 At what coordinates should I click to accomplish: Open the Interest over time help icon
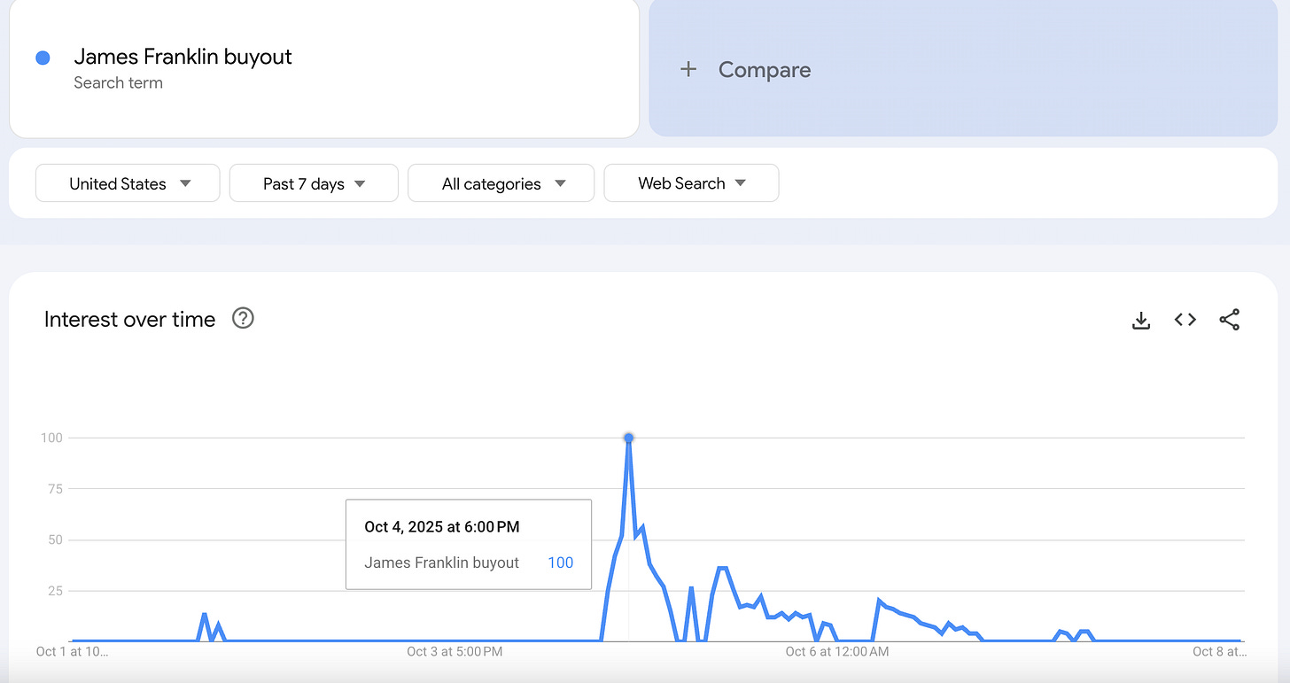243,318
